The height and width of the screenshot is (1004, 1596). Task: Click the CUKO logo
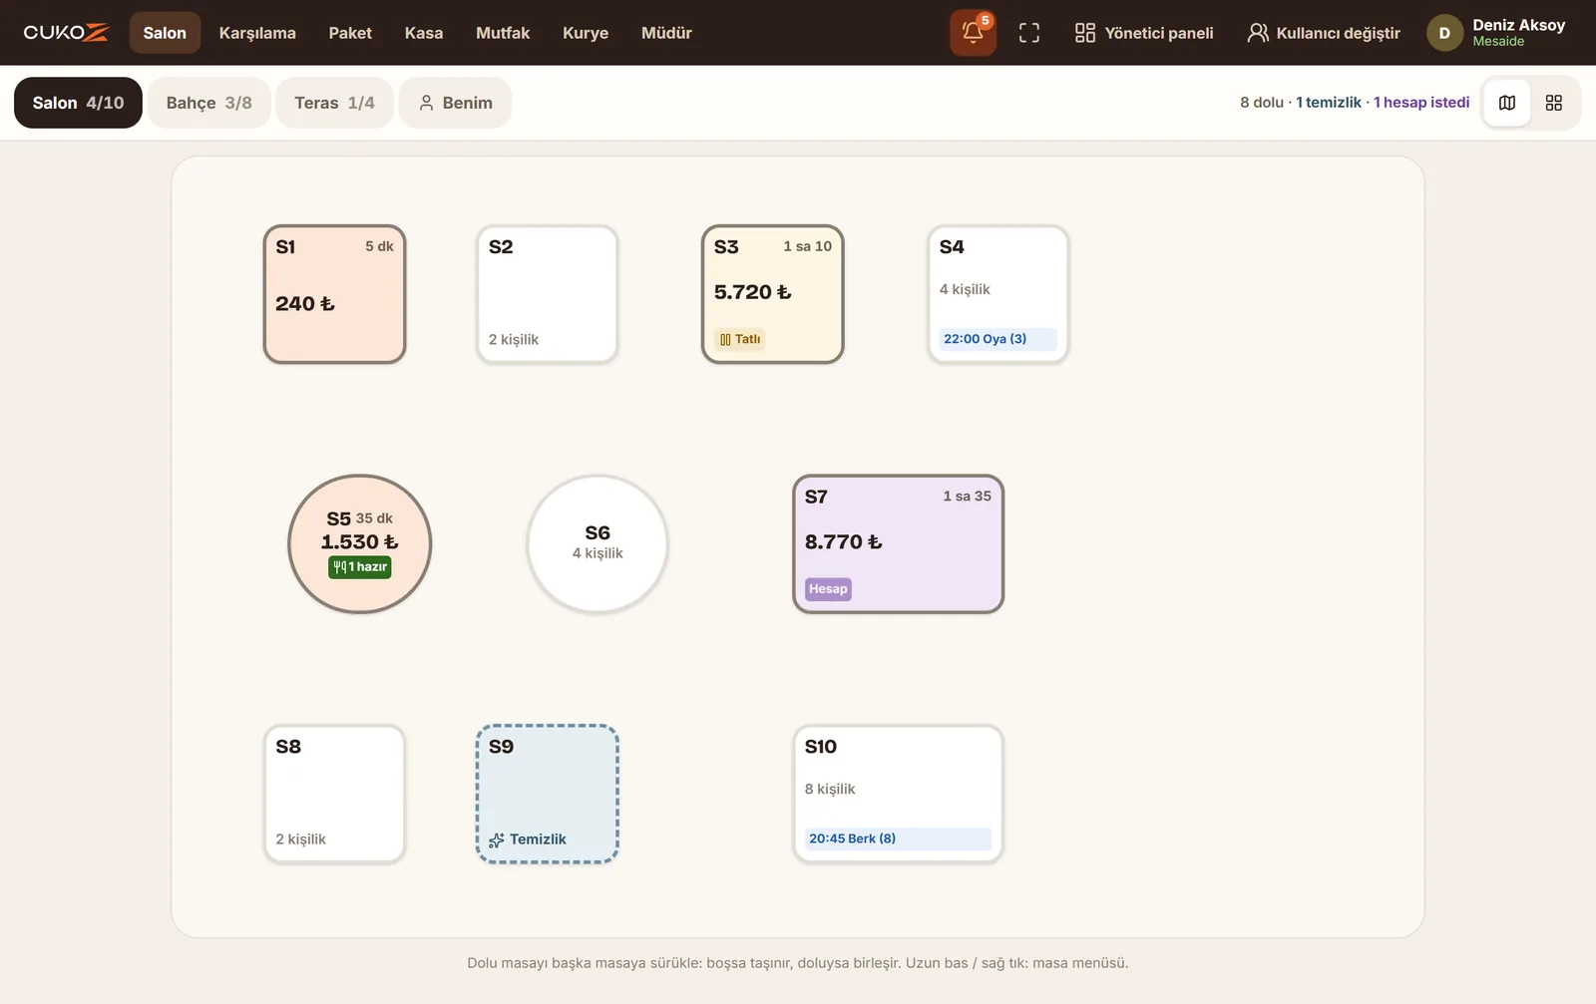click(x=66, y=33)
